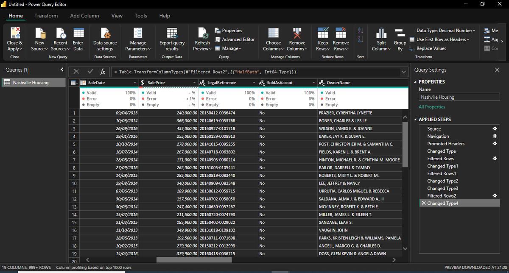
Task: Edit the query Name field
Action: click(x=459, y=97)
